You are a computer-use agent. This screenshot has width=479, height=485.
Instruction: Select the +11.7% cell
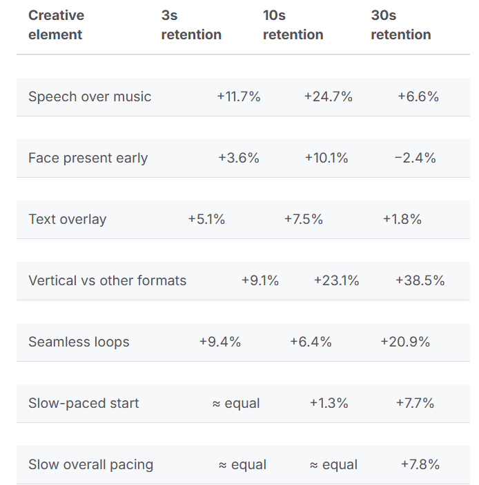coord(238,97)
